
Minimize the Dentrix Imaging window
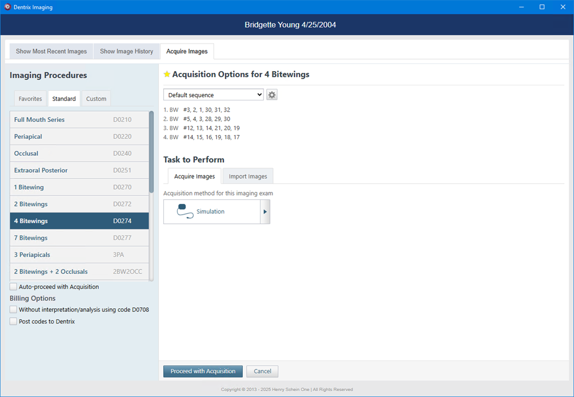click(x=521, y=7)
